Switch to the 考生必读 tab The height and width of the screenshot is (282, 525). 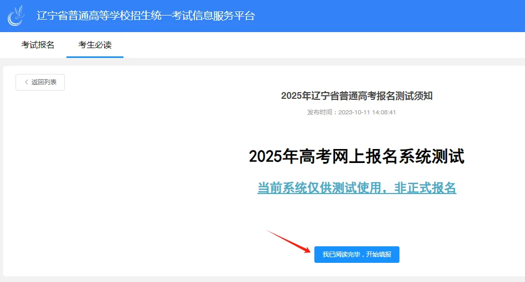(95, 45)
